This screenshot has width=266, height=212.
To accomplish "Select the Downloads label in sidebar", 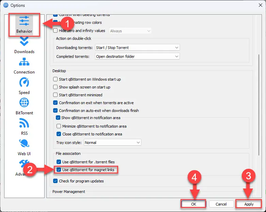I will tap(24, 52).
